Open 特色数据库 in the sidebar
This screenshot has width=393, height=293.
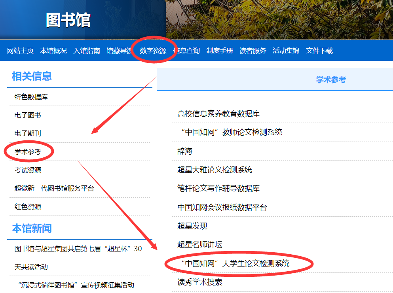click(31, 97)
